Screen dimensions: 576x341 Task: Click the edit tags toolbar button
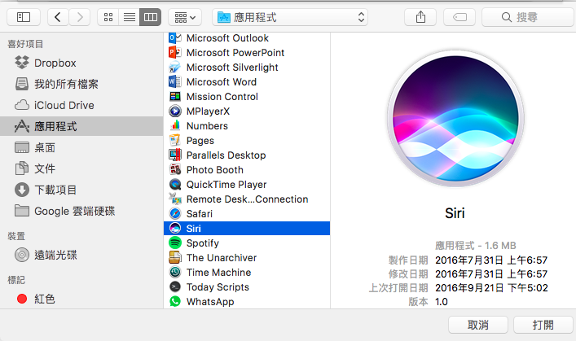coord(459,17)
